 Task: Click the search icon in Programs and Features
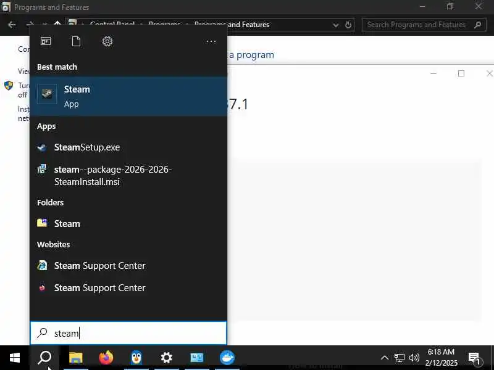tap(477, 25)
